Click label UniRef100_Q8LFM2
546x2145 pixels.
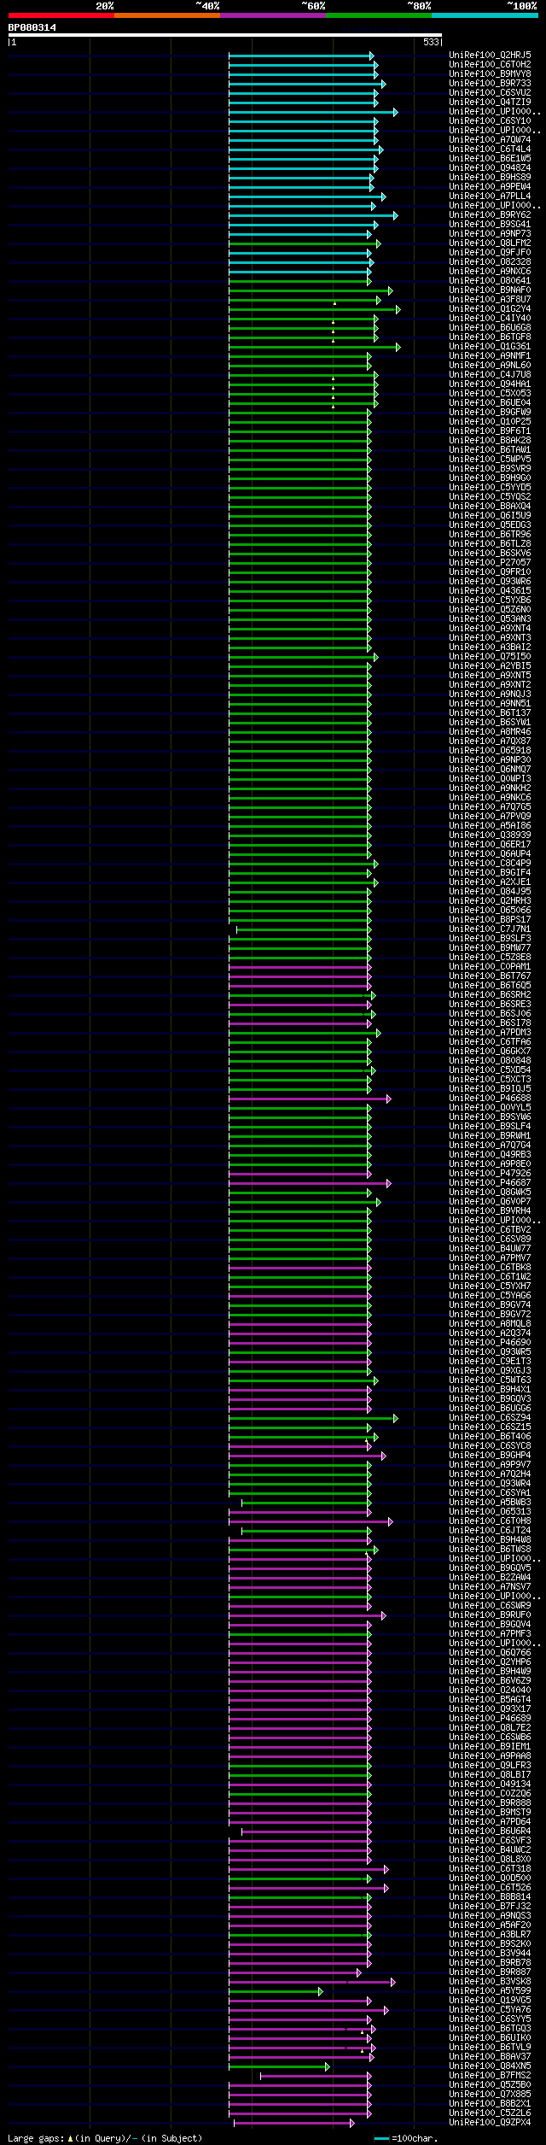coord(490,243)
